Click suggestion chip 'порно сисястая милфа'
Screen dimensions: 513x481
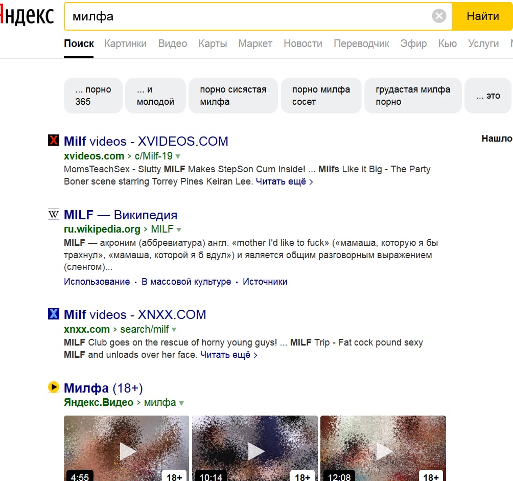[x=233, y=96]
